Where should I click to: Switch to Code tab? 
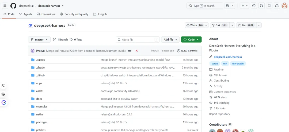coord(9,14)
